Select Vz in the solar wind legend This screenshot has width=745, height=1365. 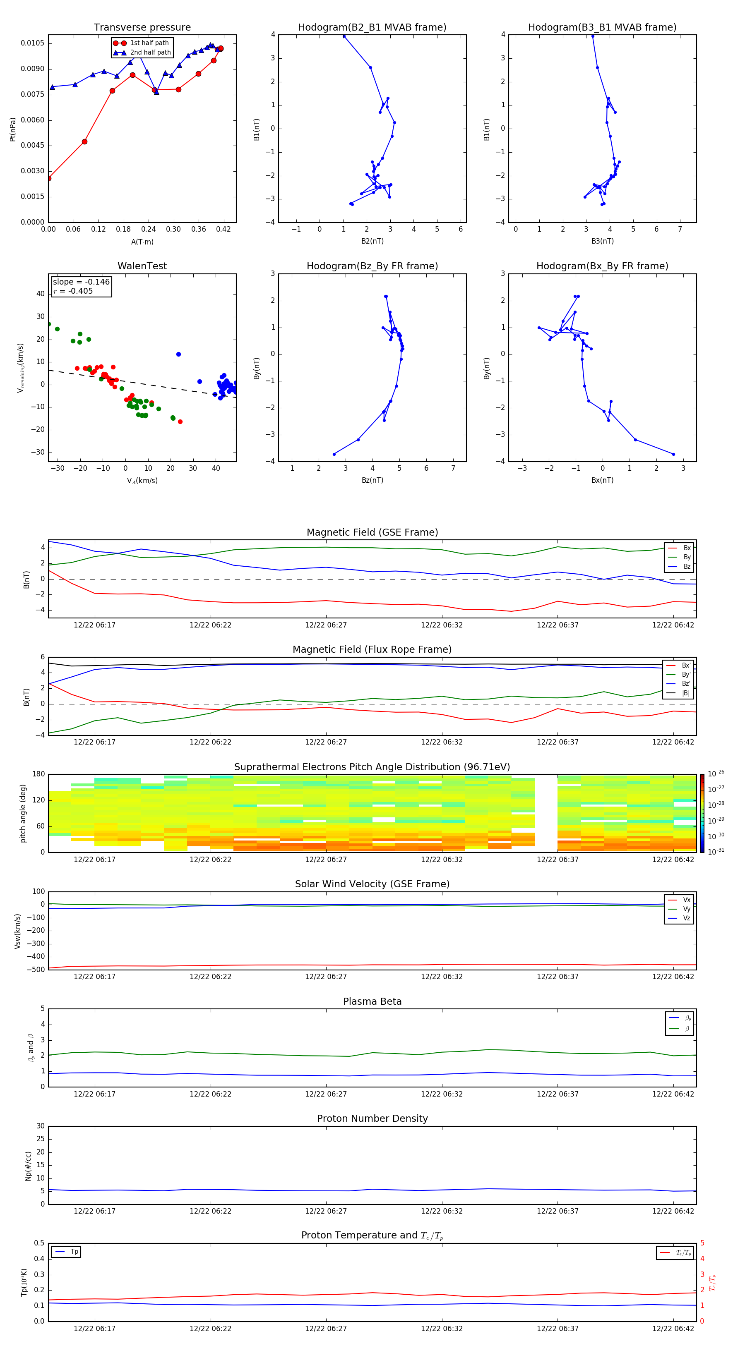click(679, 918)
